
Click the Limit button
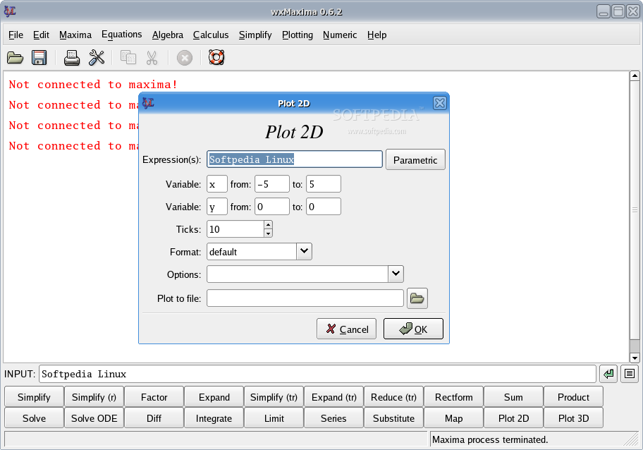click(x=274, y=418)
